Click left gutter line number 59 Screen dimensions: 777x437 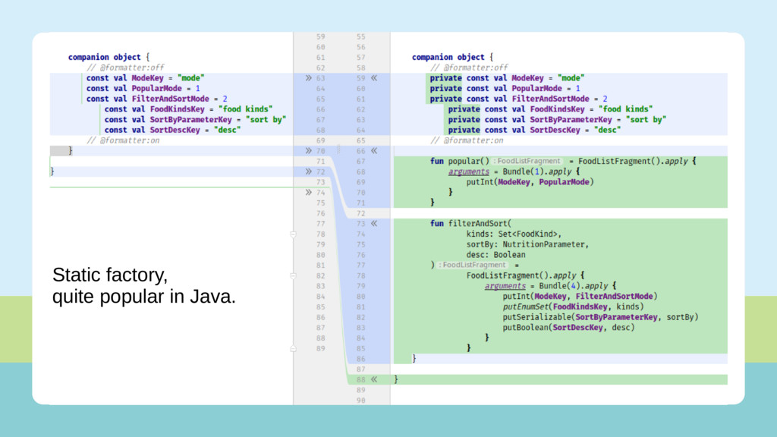click(321, 36)
